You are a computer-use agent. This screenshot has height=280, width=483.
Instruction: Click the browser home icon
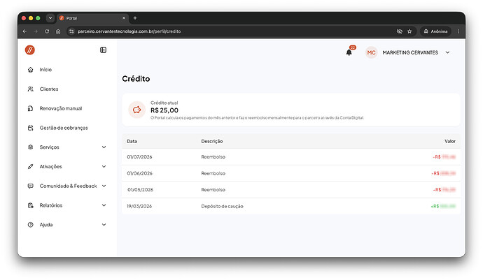(58, 31)
